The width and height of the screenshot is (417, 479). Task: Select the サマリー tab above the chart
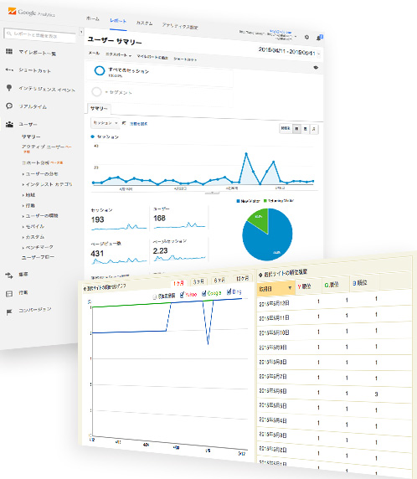point(99,109)
